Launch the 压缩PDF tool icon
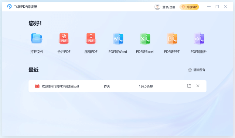235x138 pixels. 91,39
